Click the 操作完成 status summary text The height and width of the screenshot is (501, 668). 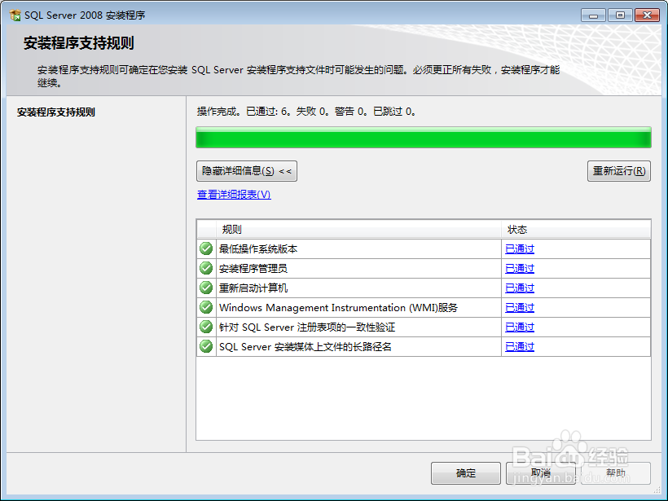306,112
